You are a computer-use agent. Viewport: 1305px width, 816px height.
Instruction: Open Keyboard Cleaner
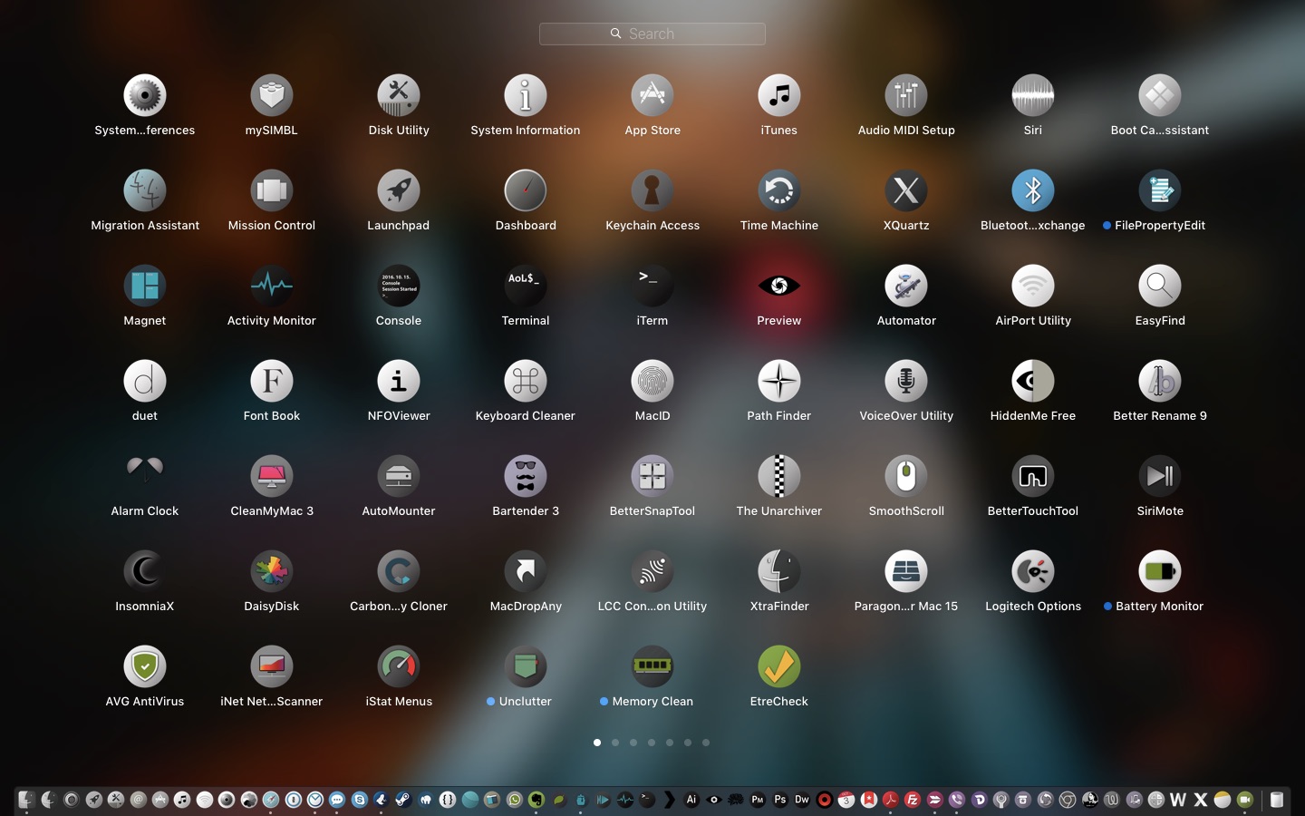pos(526,381)
